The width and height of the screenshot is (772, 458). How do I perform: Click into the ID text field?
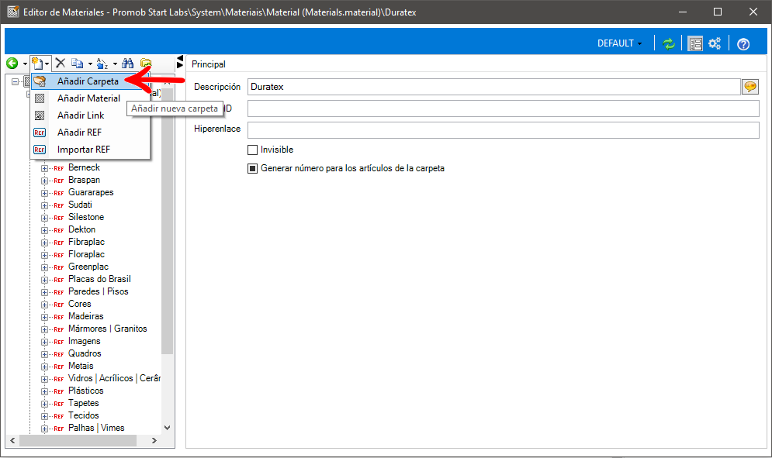pyautogui.click(x=504, y=108)
